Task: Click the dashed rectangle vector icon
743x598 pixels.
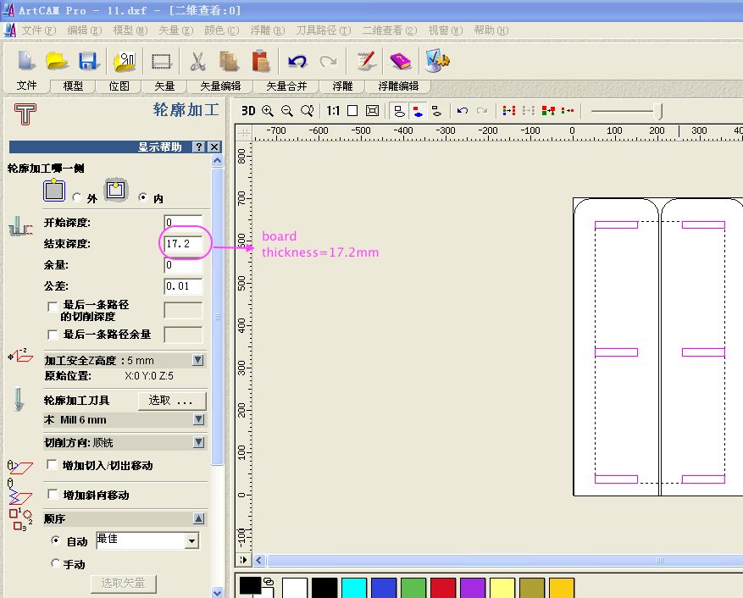Action: 161,62
